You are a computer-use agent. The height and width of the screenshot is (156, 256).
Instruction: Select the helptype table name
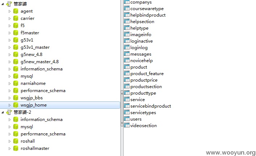pos(139,28)
